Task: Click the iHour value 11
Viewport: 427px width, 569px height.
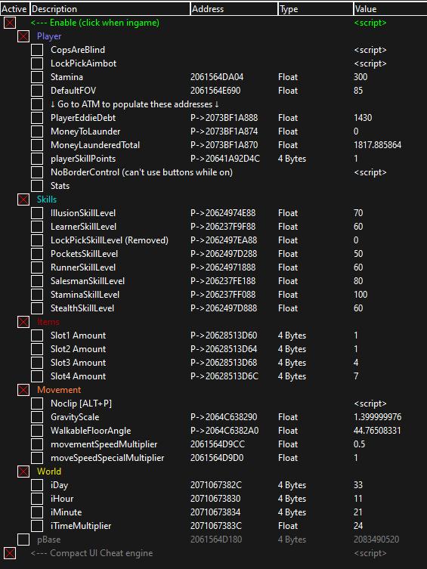Action: tap(357, 499)
